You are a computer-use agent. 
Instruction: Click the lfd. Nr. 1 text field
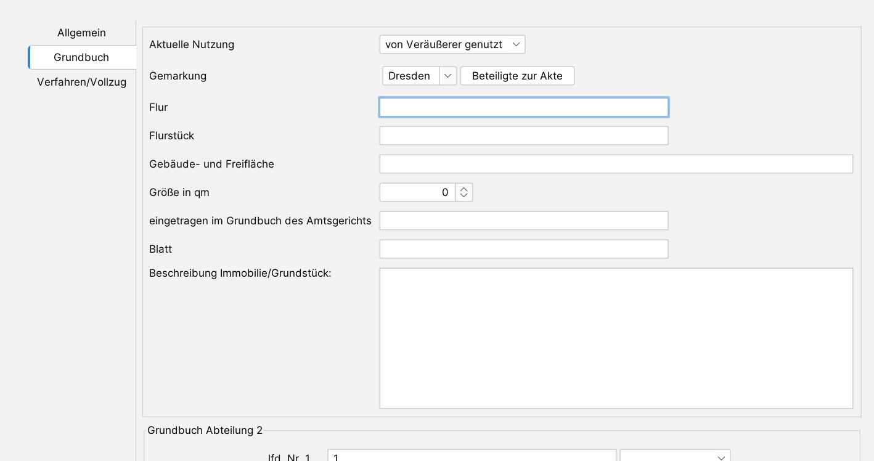(472, 457)
